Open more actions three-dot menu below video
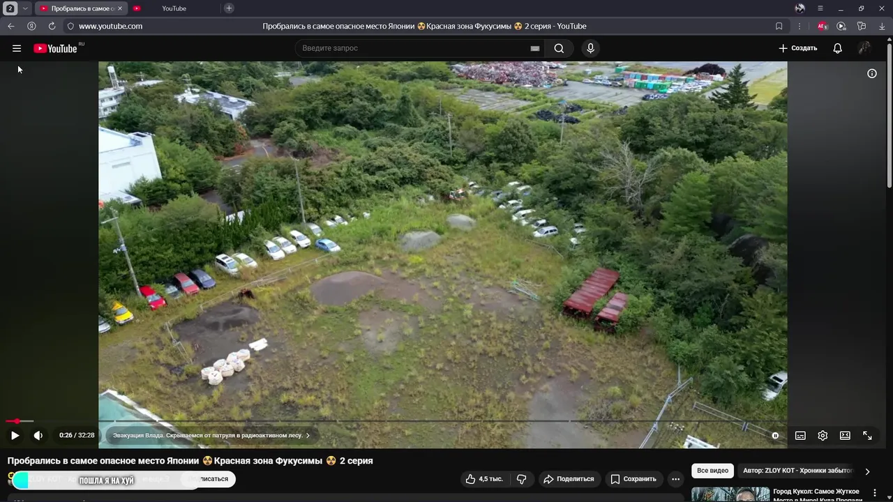The image size is (893, 502). click(x=675, y=479)
